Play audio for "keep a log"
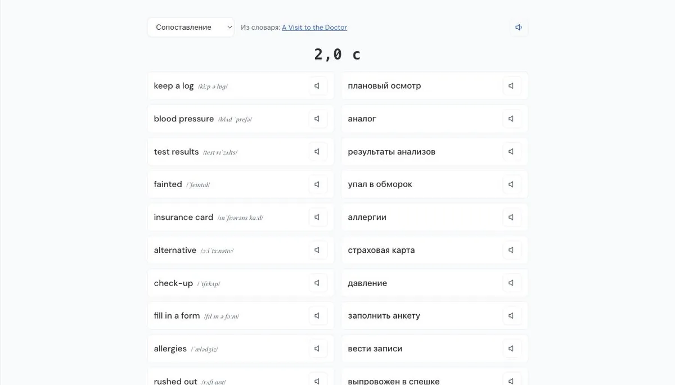 click(x=318, y=86)
